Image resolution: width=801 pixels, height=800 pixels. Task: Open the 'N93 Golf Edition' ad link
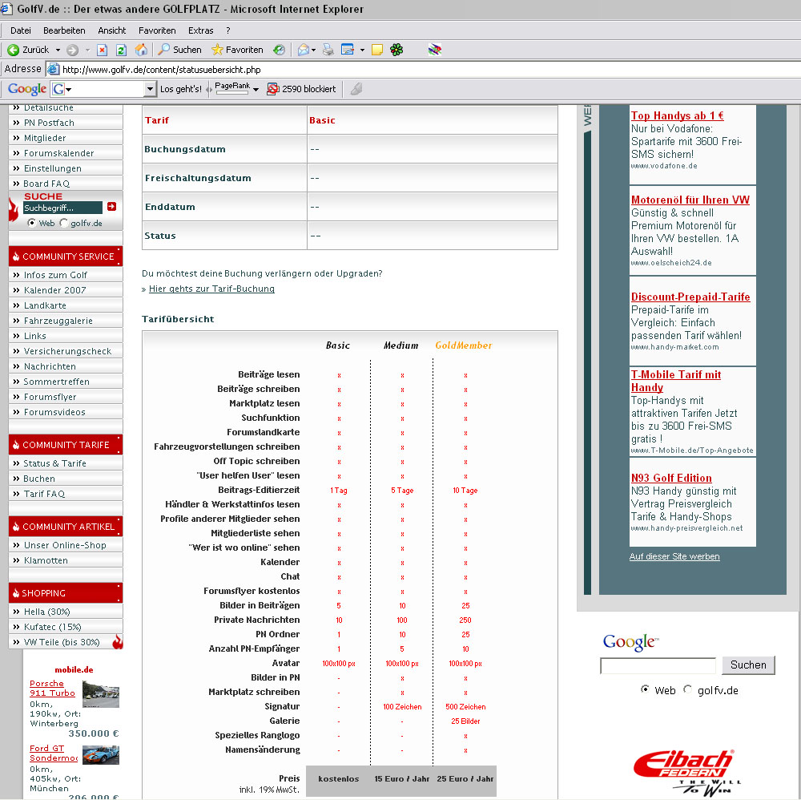(x=671, y=478)
